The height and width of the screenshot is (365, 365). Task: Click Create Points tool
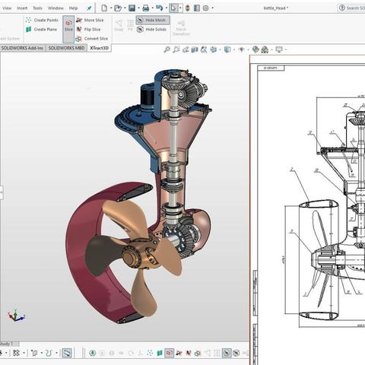click(42, 20)
